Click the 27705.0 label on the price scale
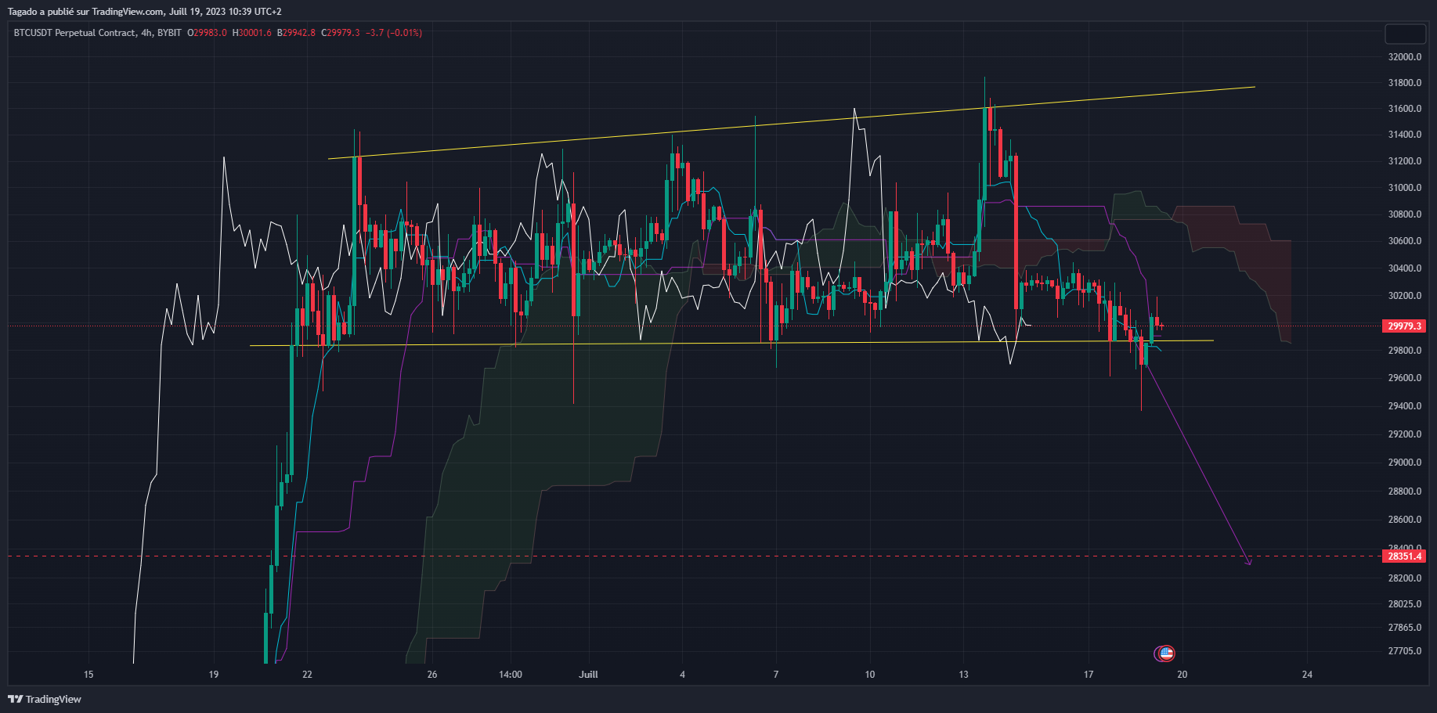Screen dimensions: 1437x713 point(1404,651)
